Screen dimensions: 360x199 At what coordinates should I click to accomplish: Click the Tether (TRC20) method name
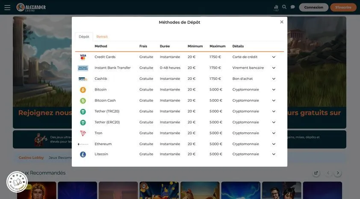107,111
